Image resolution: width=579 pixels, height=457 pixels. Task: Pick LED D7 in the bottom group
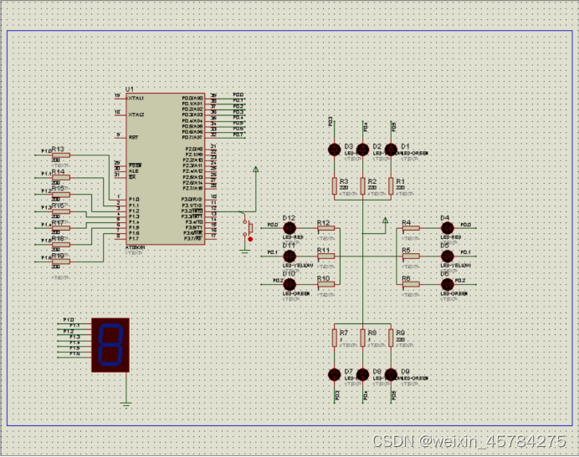coord(335,374)
